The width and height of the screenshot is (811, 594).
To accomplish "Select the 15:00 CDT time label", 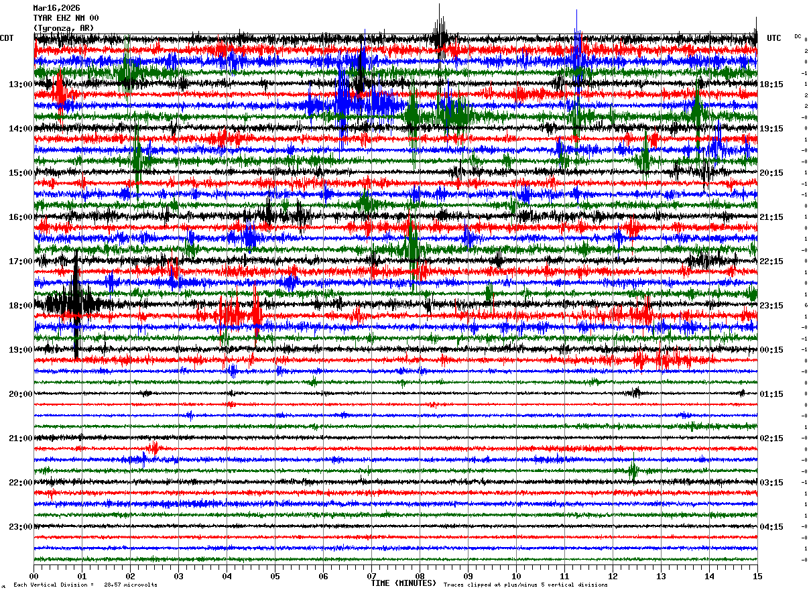I will 21,173.
